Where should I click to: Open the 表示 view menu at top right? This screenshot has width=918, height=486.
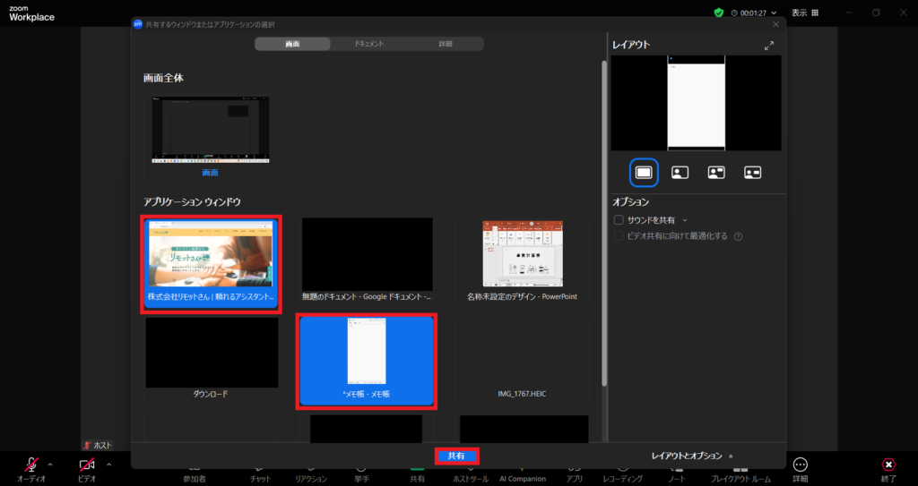point(805,13)
